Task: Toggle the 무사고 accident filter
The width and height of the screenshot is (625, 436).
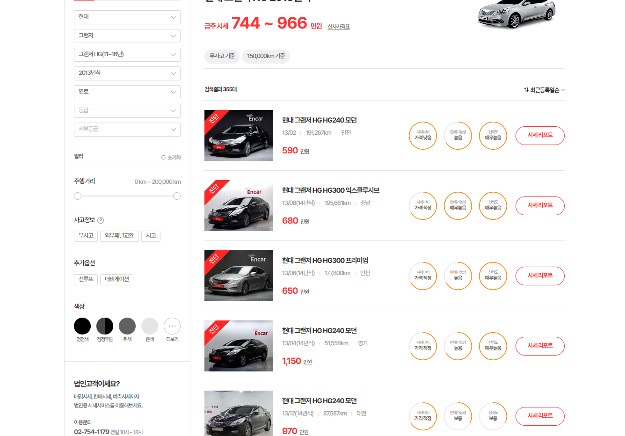Action: pyautogui.click(x=86, y=236)
